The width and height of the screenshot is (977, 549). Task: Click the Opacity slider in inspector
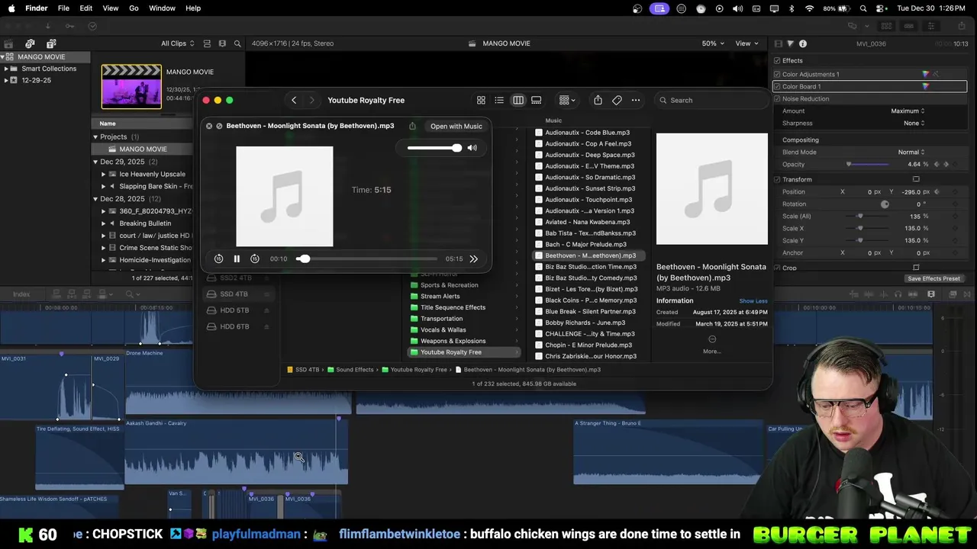tap(868, 164)
